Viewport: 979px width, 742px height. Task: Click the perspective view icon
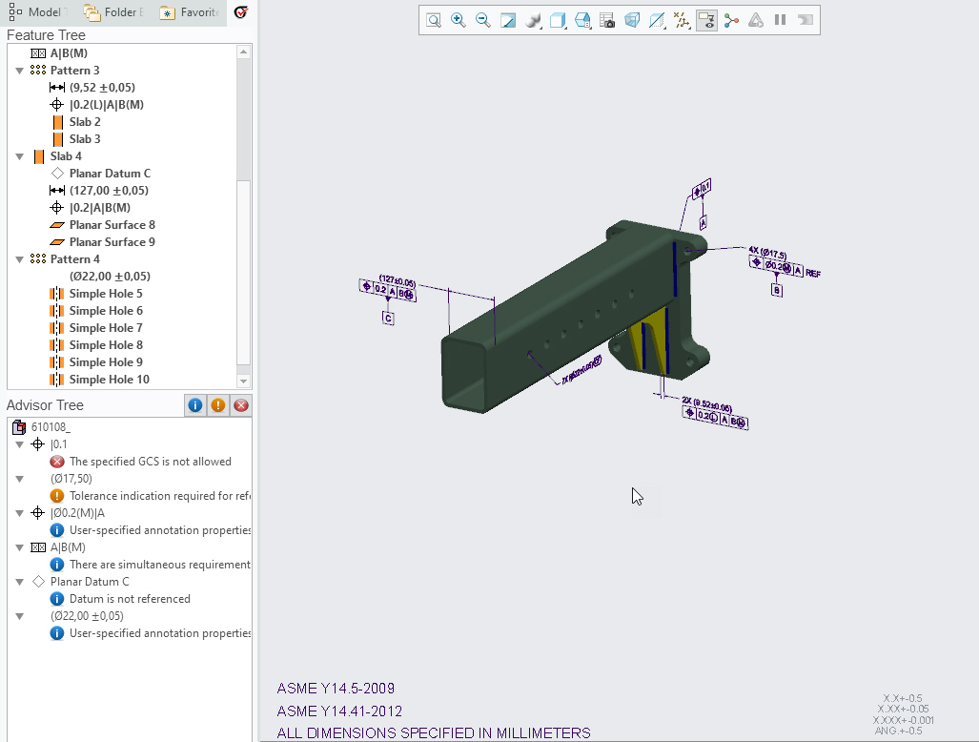coord(632,20)
